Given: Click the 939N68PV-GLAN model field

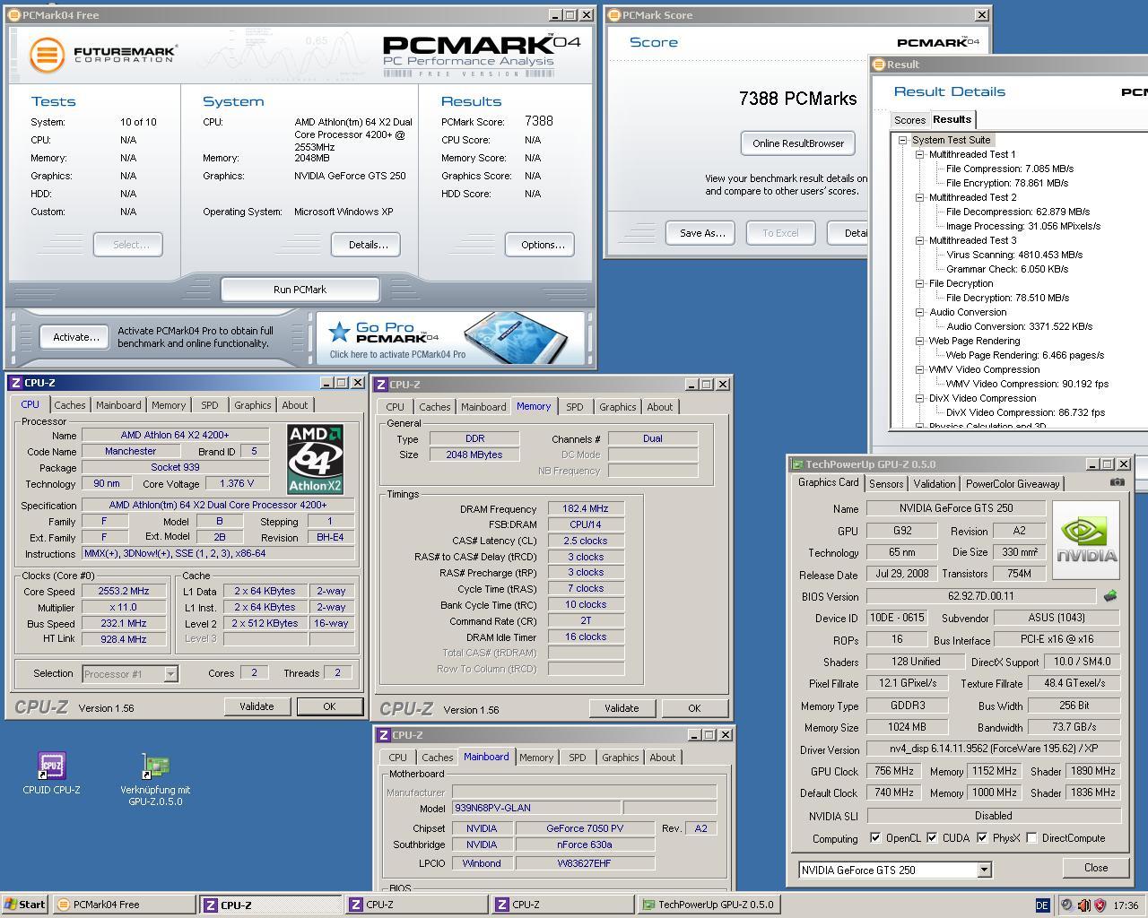Looking at the screenshot, I should click(x=535, y=808).
